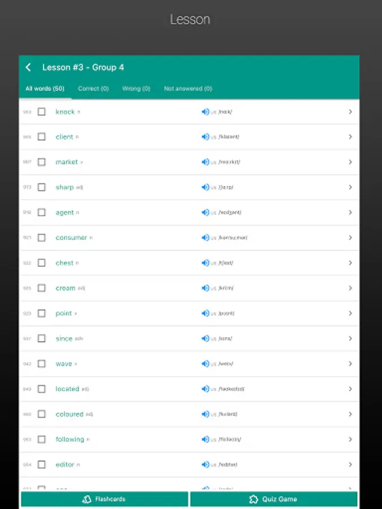Launch the Quiz Game

(274, 499)
